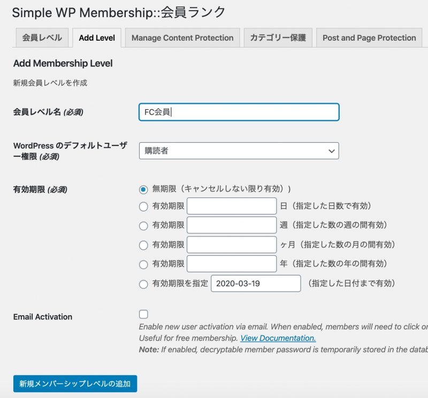Viewport: 428px width, 398px height.
Task: Click the 会員レベル名 text field
Action: (x=239, y=112)
